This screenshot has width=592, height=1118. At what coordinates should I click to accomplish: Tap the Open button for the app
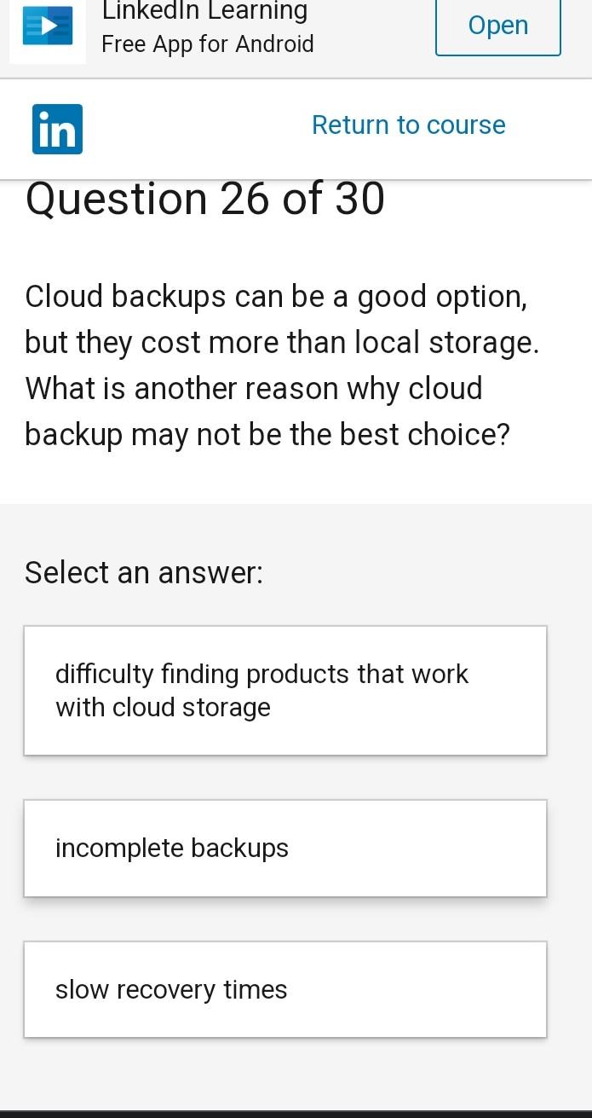coord(497,26)
